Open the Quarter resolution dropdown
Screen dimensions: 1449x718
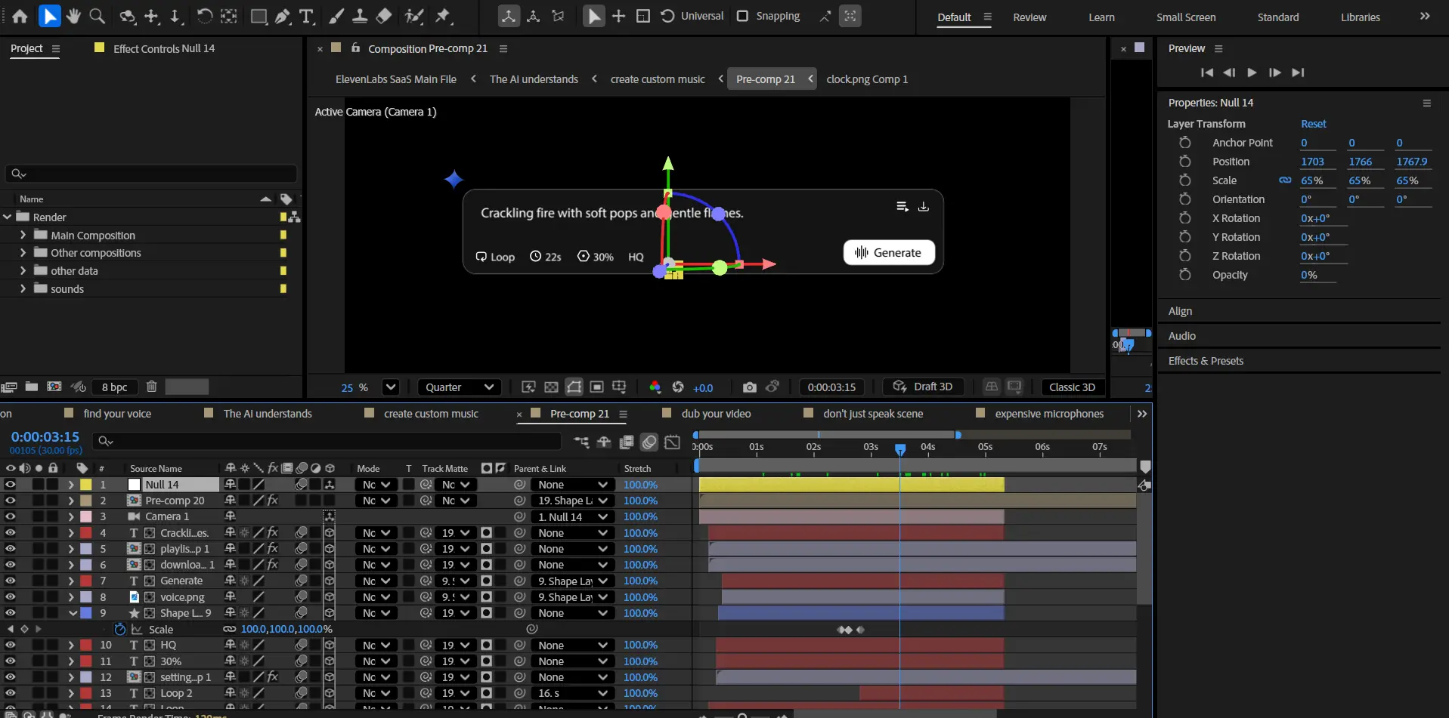(x=459, y=387)
